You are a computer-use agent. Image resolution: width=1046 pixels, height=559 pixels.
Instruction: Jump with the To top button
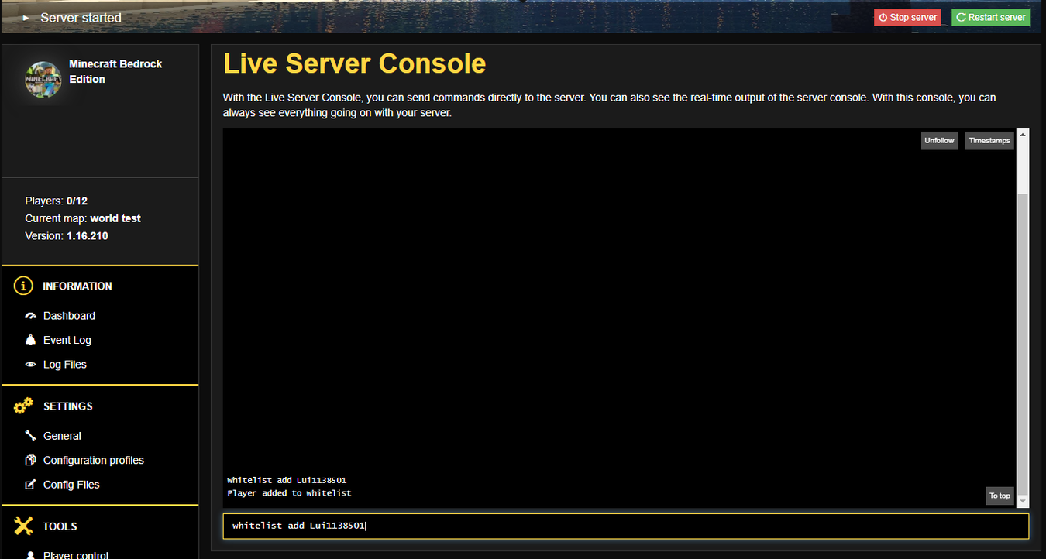coord(999,496)
